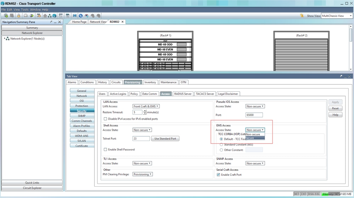Click the export data toolbar icon
Image resolution: width=354 pixels, height=198 pixels.
(x=32, y=16)
